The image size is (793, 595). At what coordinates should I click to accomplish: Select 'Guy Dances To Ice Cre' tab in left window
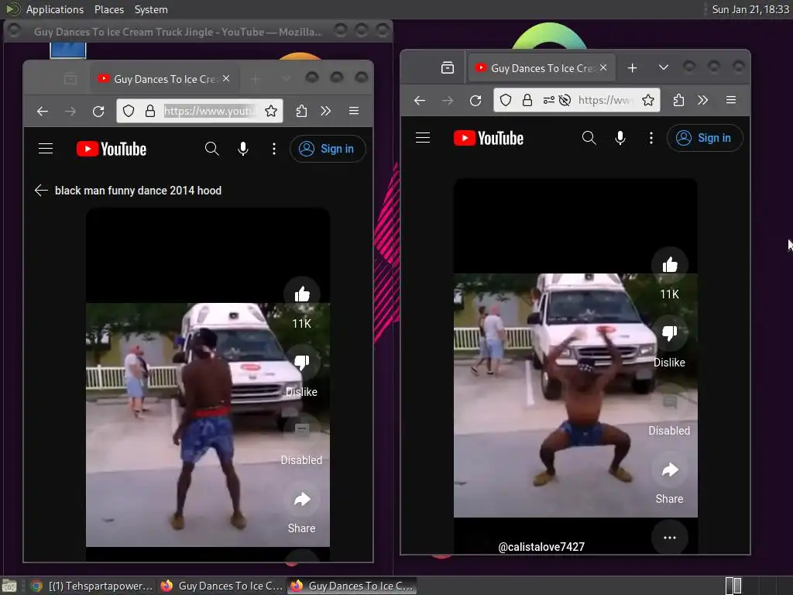point(163,79)
